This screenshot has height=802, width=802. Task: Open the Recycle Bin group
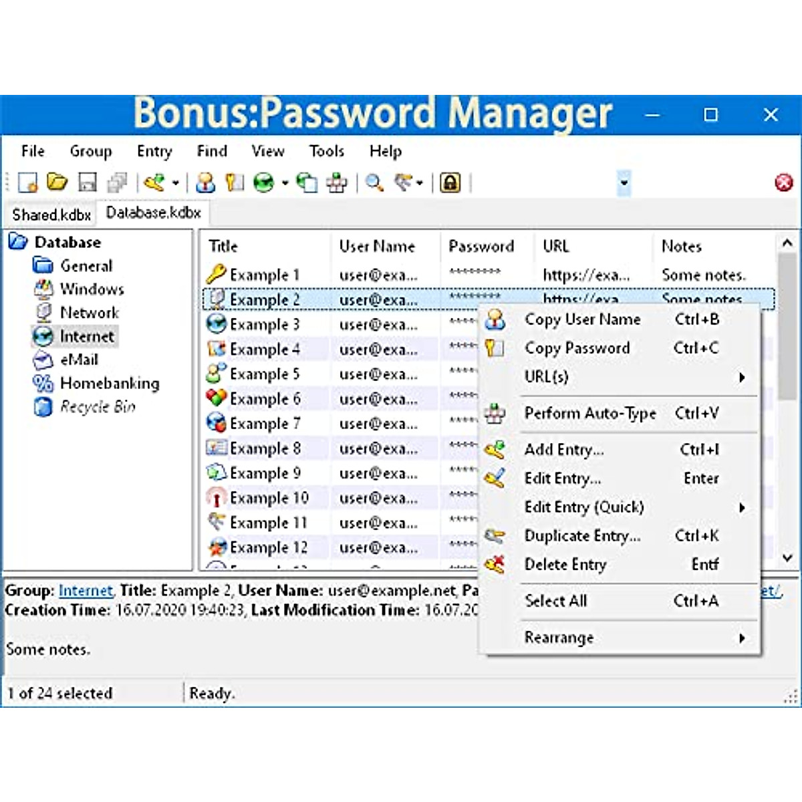point(97,407)
